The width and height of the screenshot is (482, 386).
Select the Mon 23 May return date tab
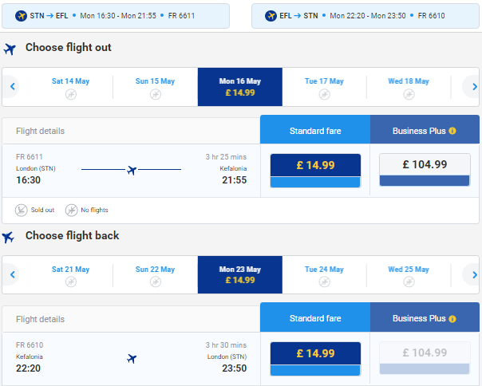240,275
